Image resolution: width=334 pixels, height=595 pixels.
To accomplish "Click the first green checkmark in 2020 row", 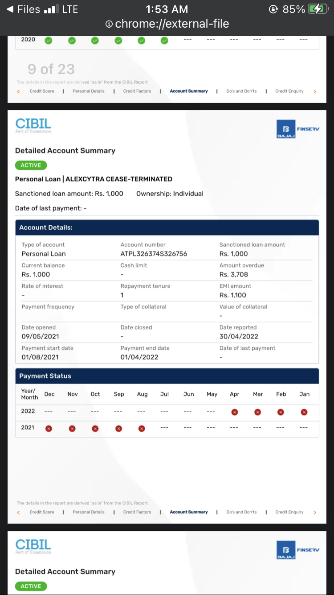I will [x=49, y=41].
